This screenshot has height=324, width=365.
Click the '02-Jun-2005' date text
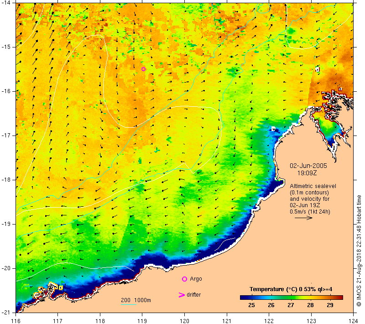pyautogui.click(x=308, y=166)
